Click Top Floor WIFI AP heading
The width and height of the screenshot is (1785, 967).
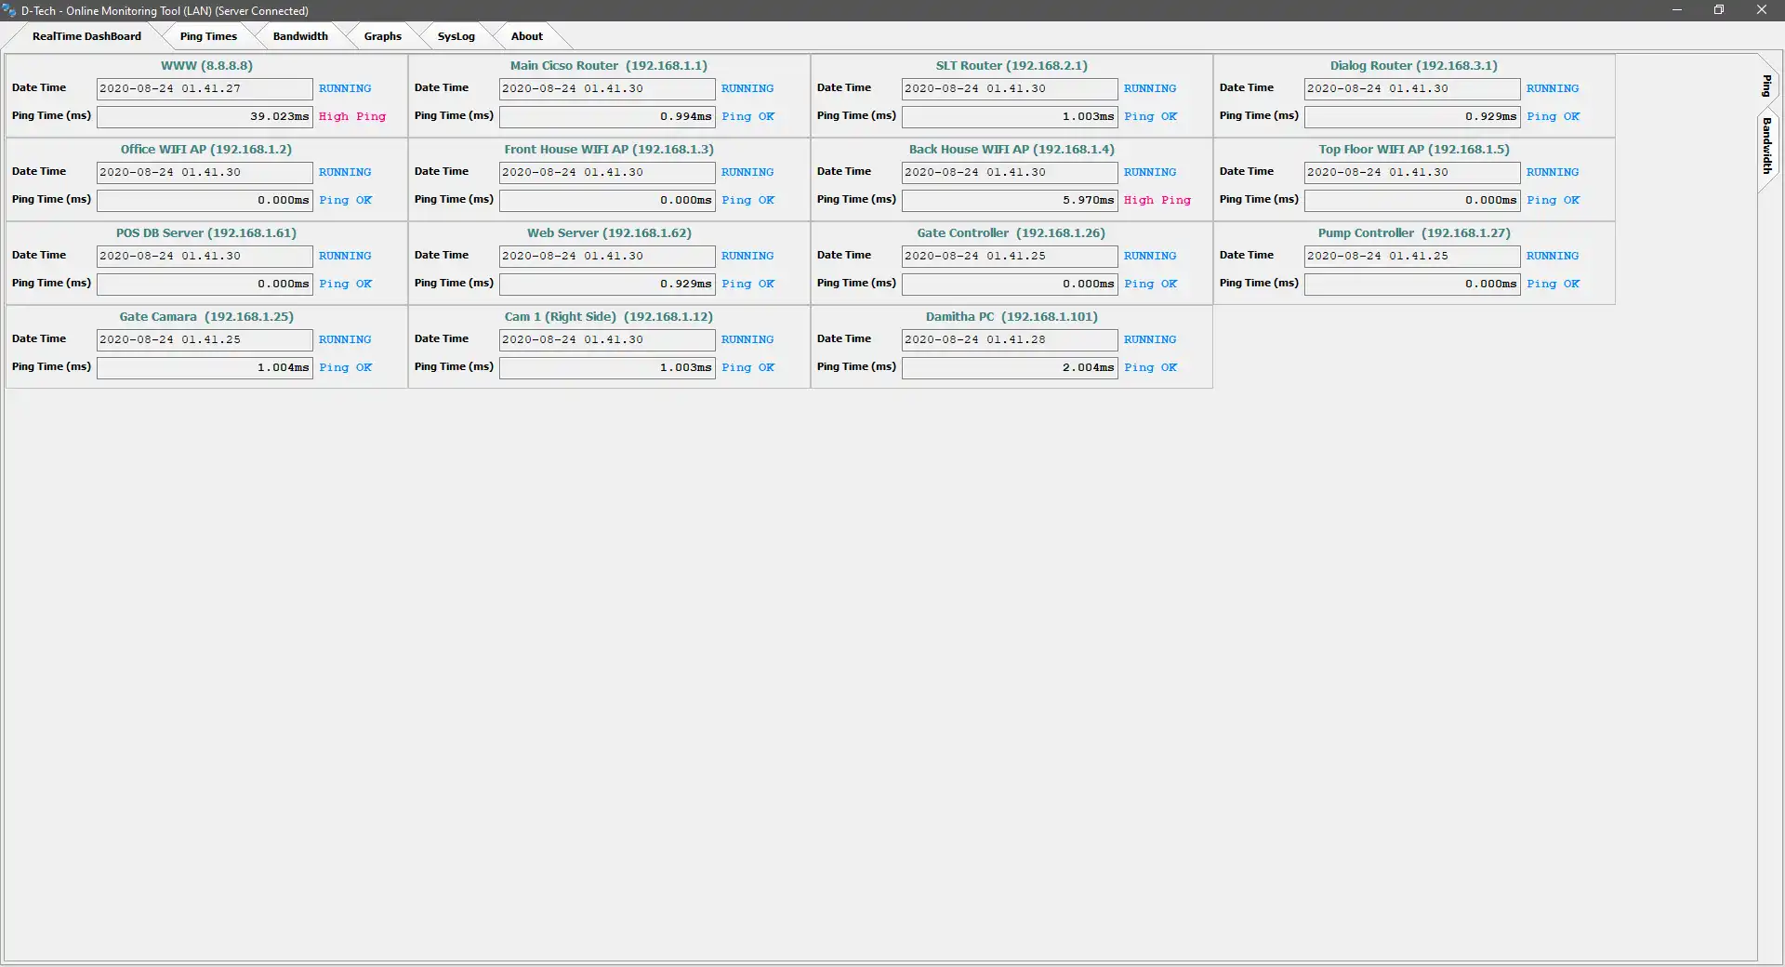[1414, 150]
